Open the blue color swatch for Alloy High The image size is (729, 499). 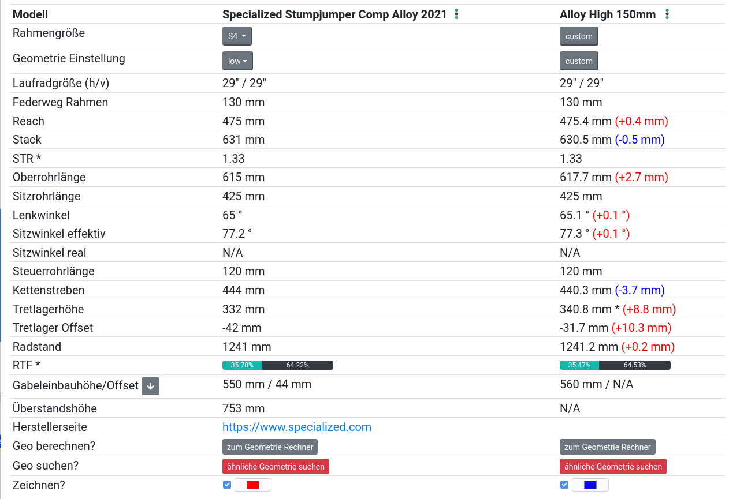tap(590, 485)
